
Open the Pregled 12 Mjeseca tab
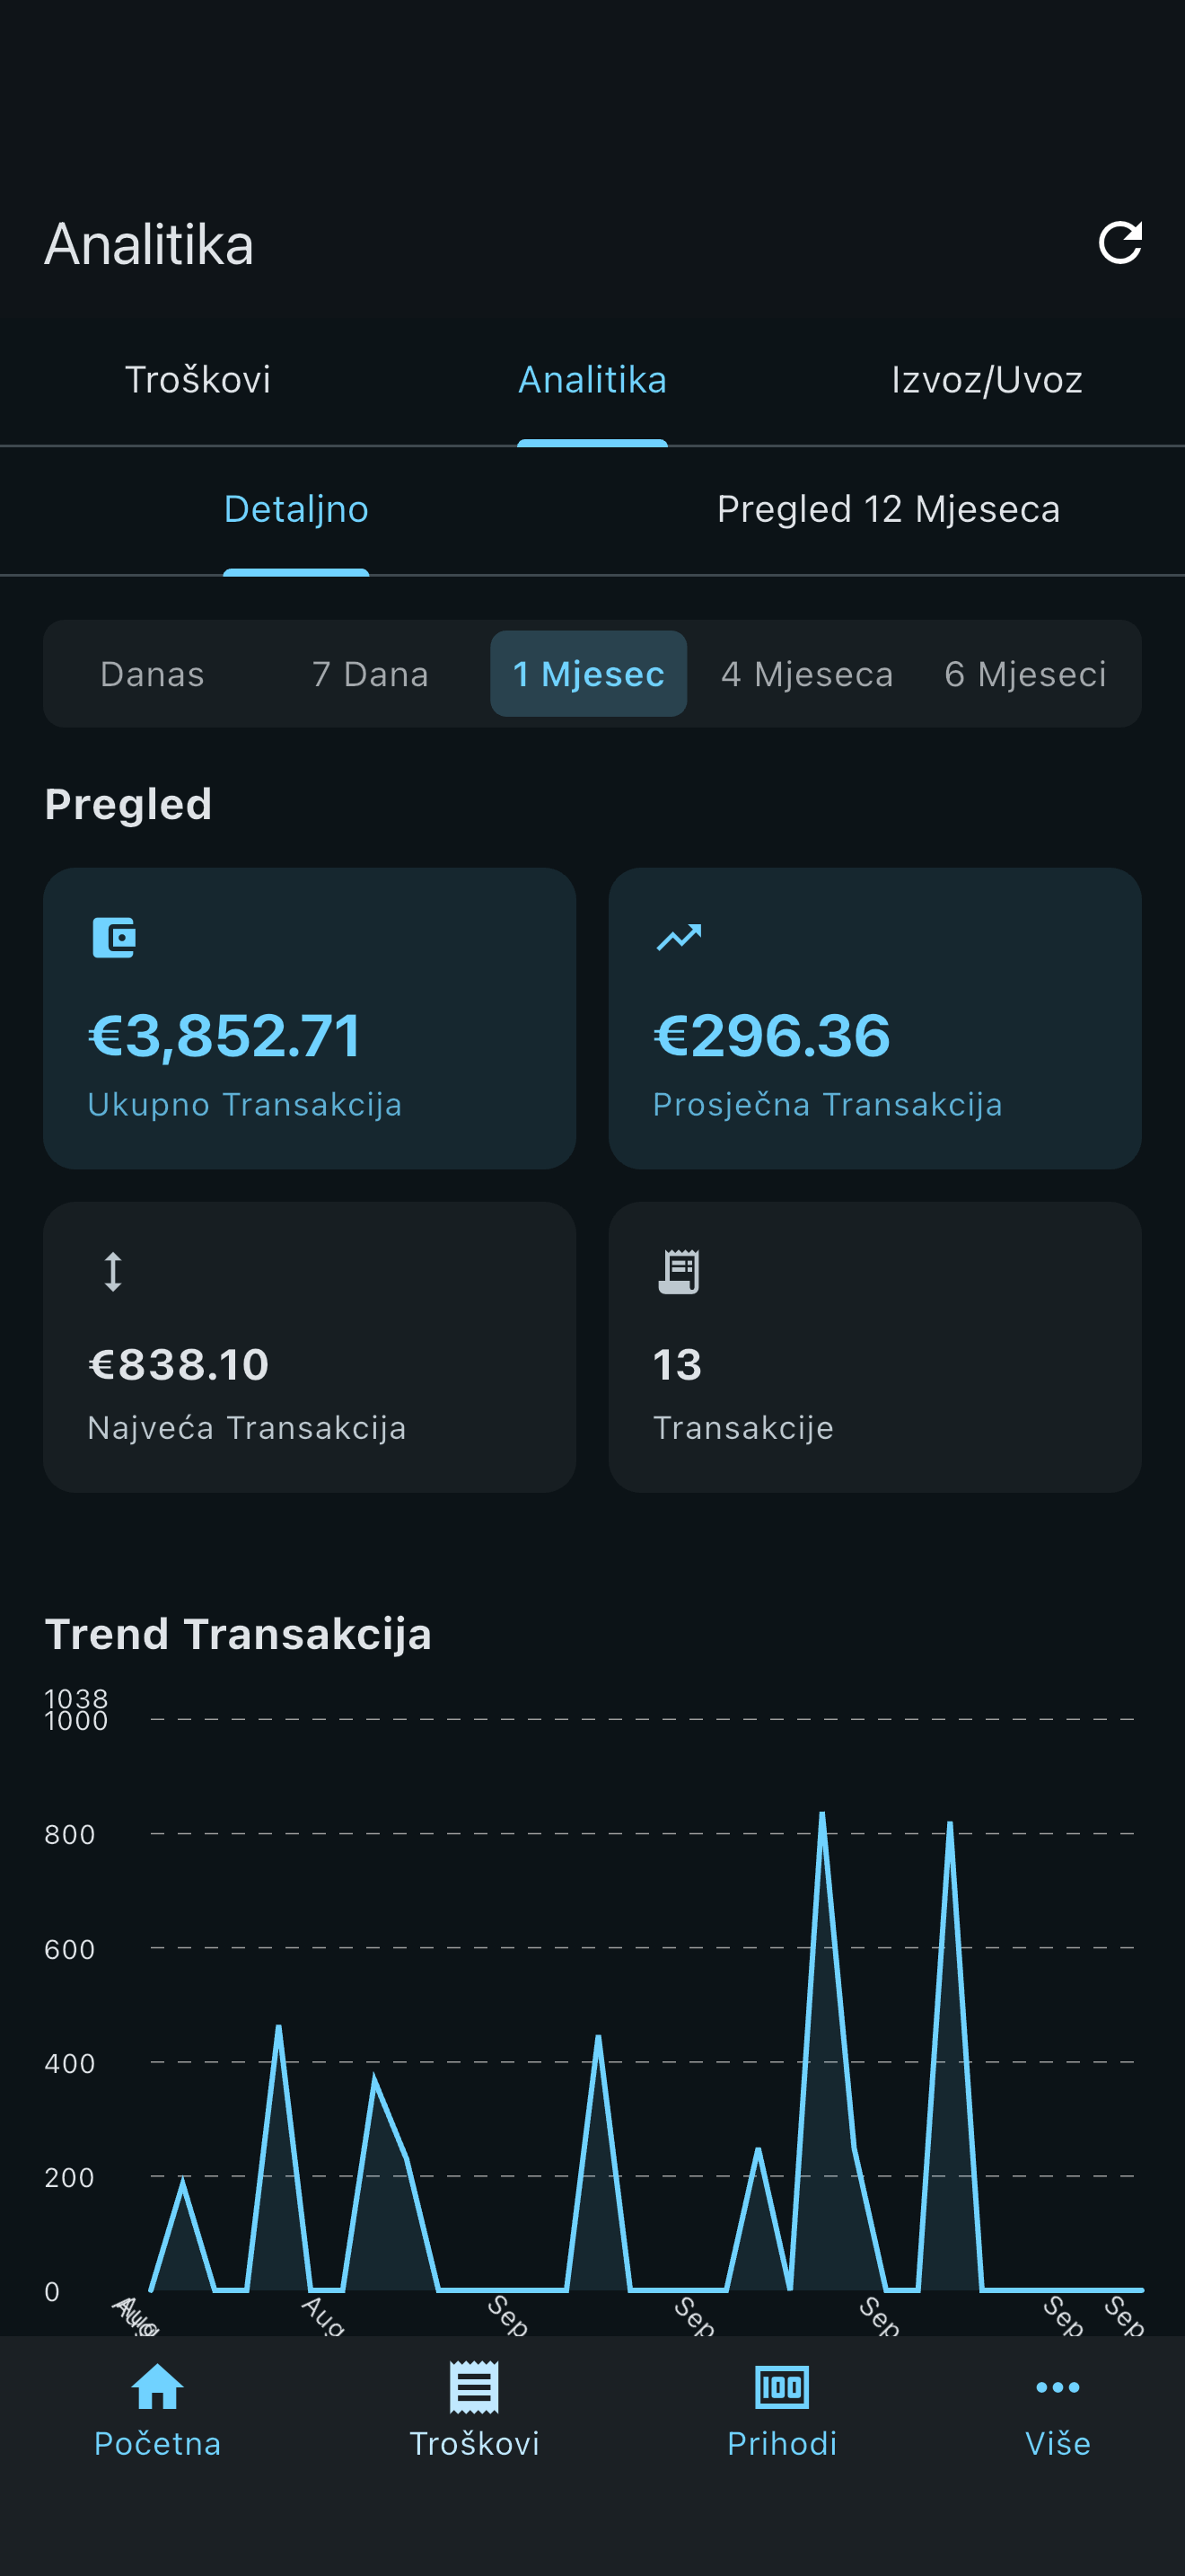click(888, 509)
